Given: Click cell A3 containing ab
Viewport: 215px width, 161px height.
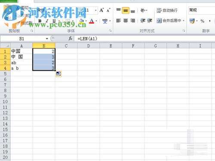Looking at the screenshot, I should [x=21, y=63].
